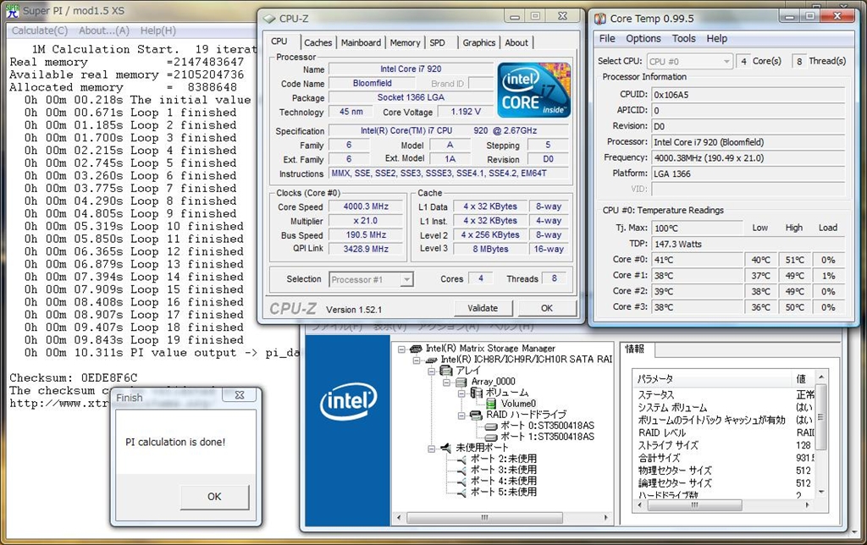Screen dimensions: 867x545
Task: Click the パラメータ column header
Action: 711,379
